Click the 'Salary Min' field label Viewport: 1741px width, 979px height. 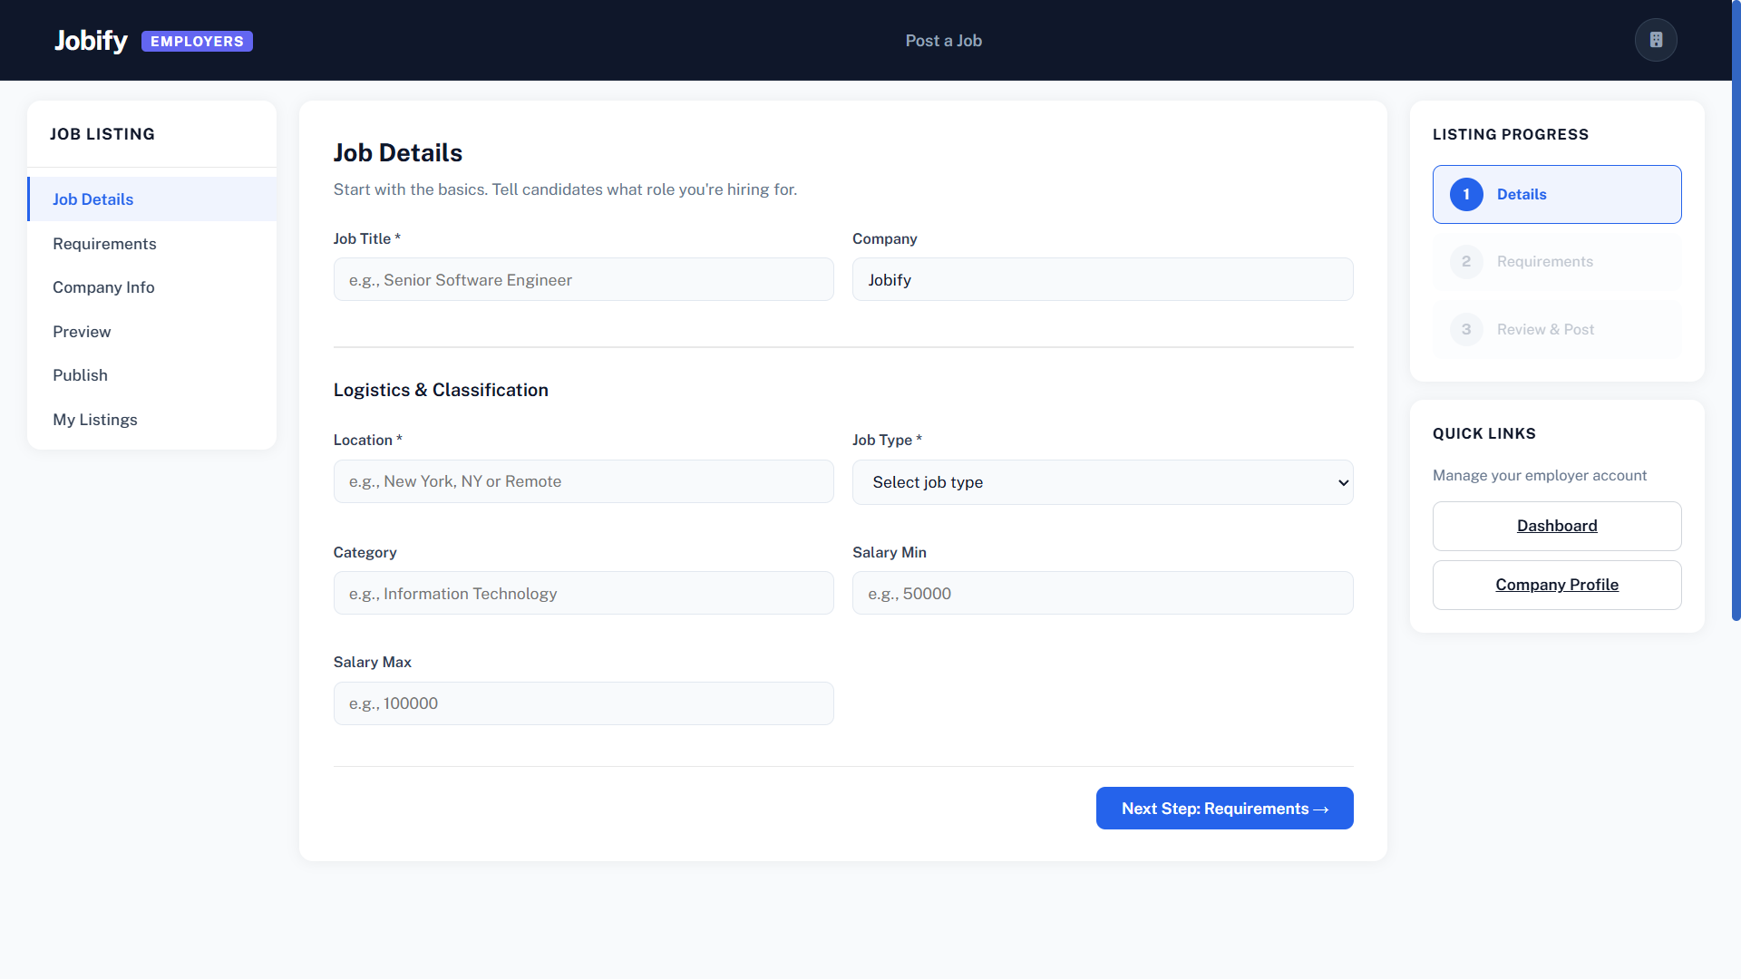click(890, 552)
